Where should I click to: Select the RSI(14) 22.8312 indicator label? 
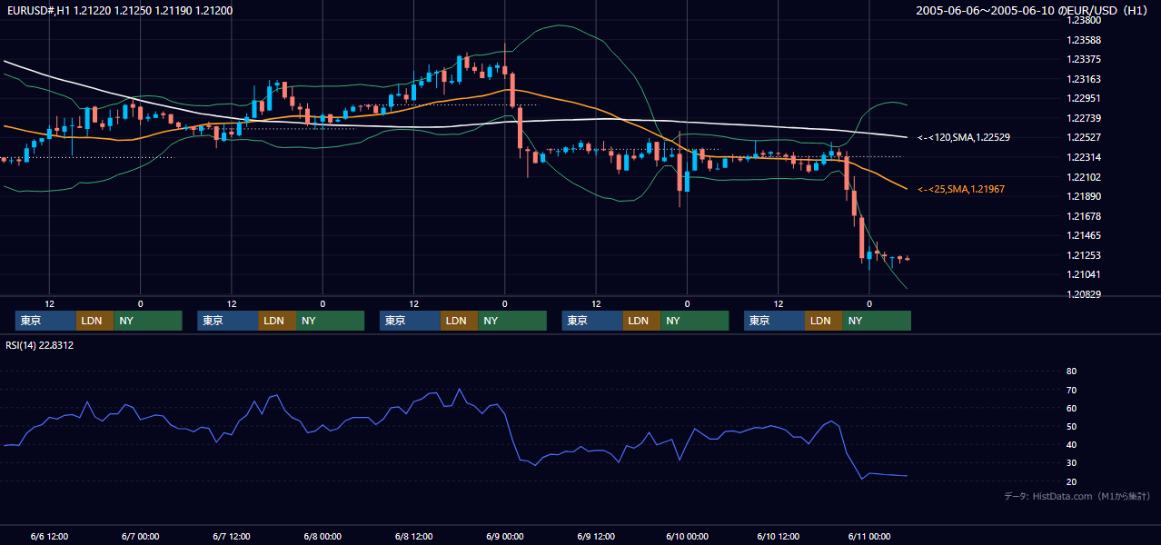click(x=40, y=345)
